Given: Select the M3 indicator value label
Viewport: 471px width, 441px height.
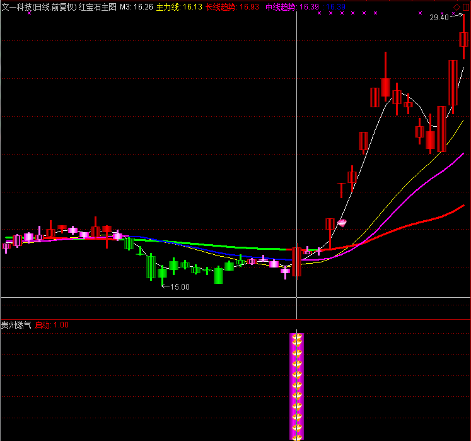Looking at the screenshot, I should (136, 7).
